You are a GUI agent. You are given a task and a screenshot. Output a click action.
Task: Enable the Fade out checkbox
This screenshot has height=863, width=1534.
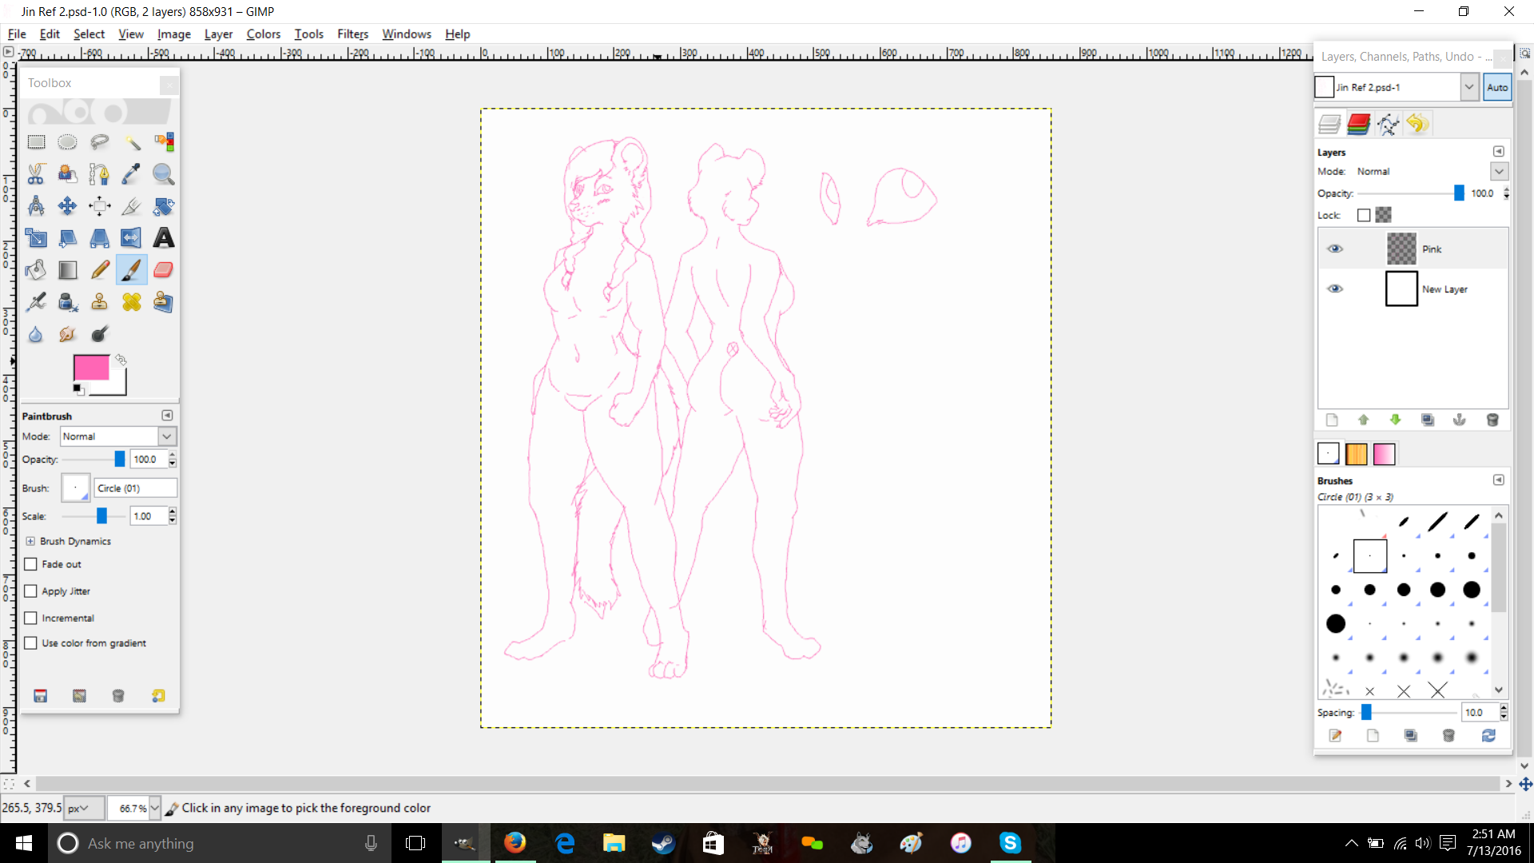(31, 564)
